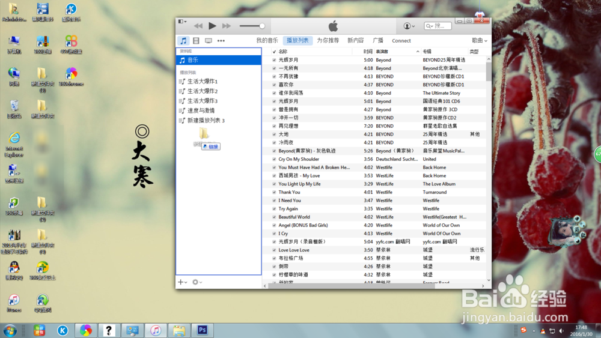Switch to the Movies library icon
The image size is (601, 338).
click(196, 41)
